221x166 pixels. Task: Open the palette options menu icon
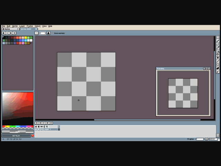[15, 33]
